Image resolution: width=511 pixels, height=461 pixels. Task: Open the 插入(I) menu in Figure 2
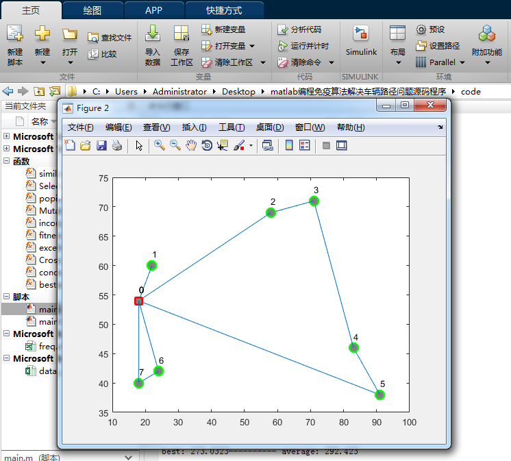click(x=194, y=127)
